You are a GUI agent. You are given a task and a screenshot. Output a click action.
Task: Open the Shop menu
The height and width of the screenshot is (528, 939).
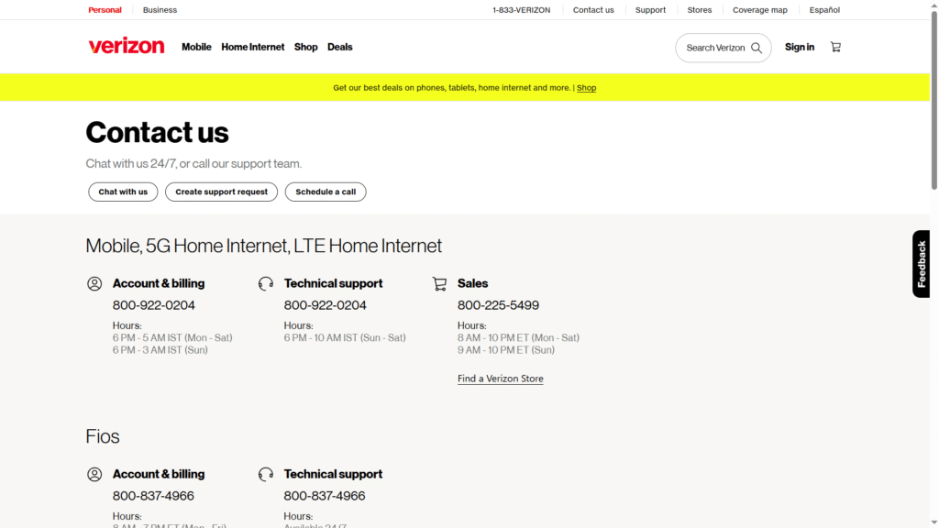[306, 47]
